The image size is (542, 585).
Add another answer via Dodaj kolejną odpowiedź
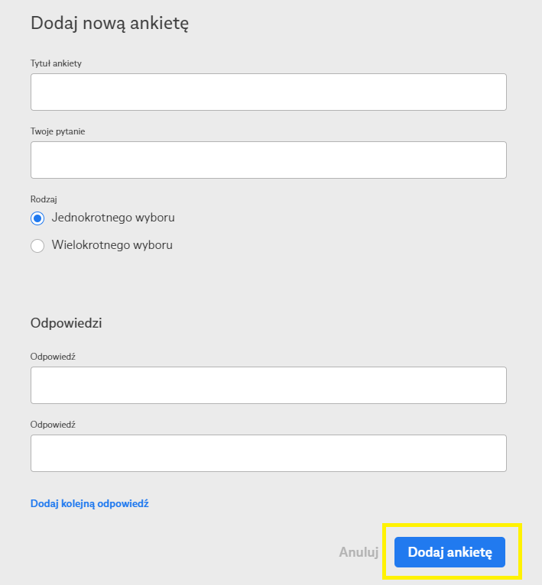click(x=89, y=504)
